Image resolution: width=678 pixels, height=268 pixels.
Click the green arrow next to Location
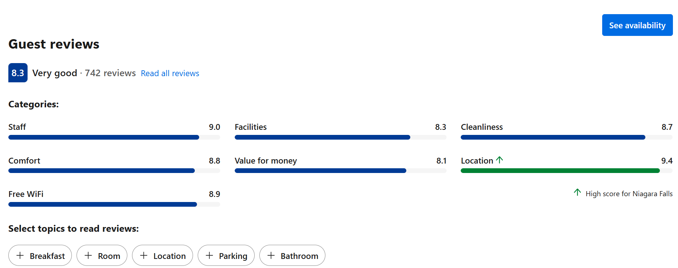(x=500, y=160)
